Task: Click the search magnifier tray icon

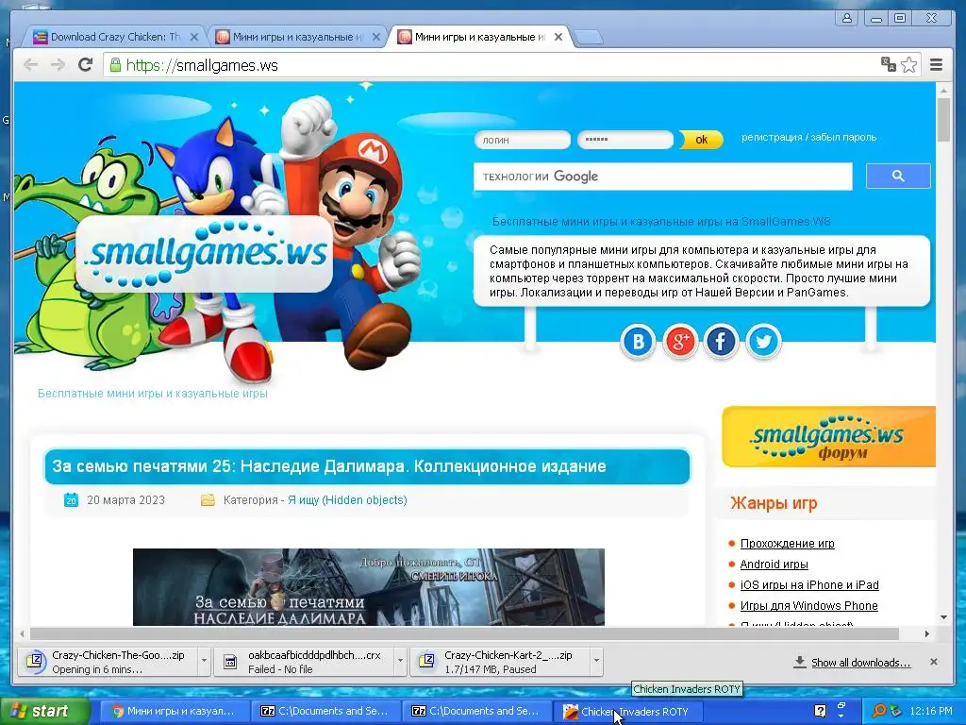Action: [878, 711]
